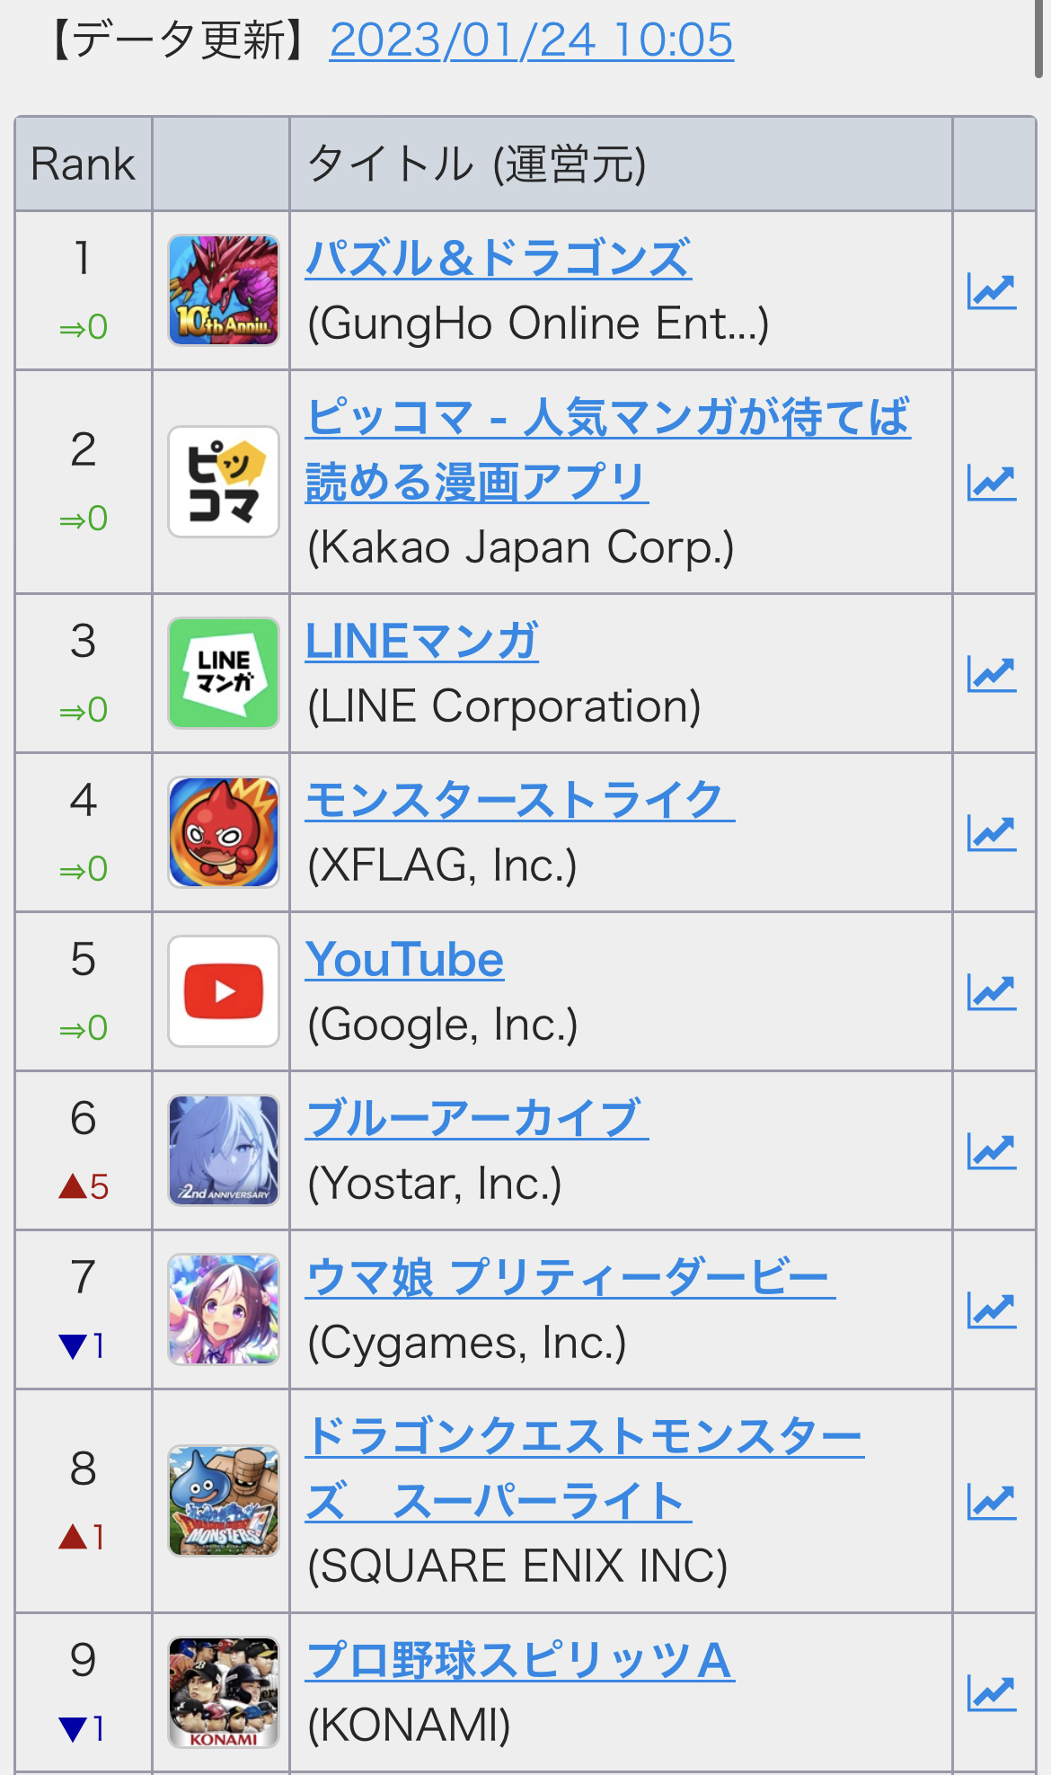Tap the Puzzle & Dragons app icon
1051x1775 pixels.
[224, 290]
